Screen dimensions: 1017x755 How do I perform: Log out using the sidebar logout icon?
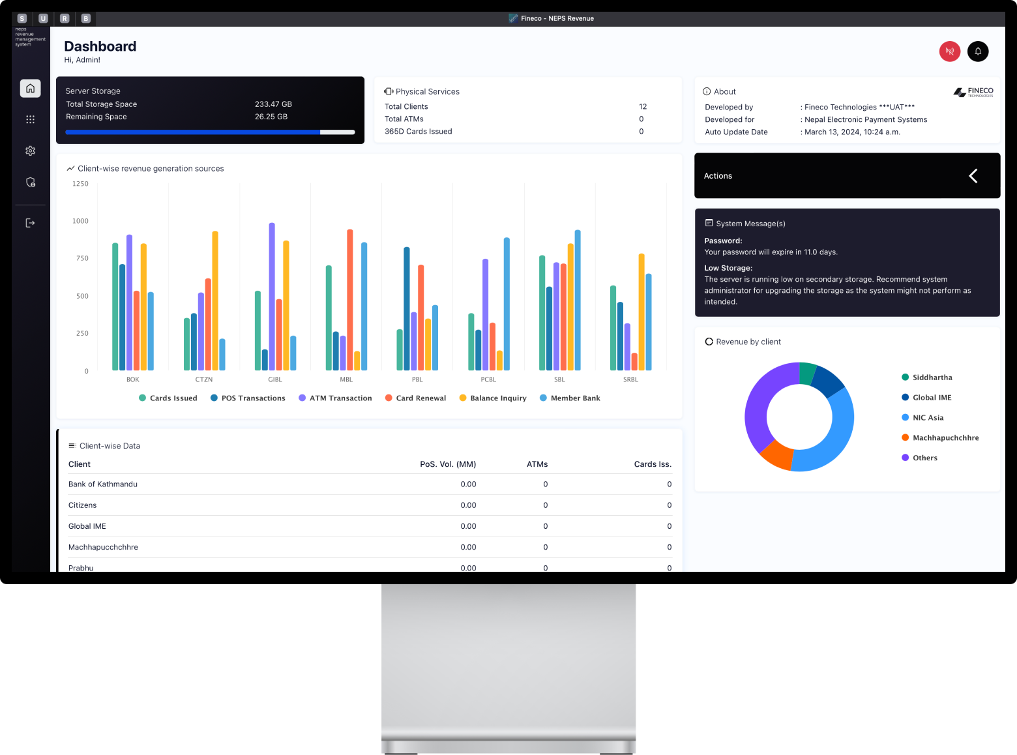30,222
